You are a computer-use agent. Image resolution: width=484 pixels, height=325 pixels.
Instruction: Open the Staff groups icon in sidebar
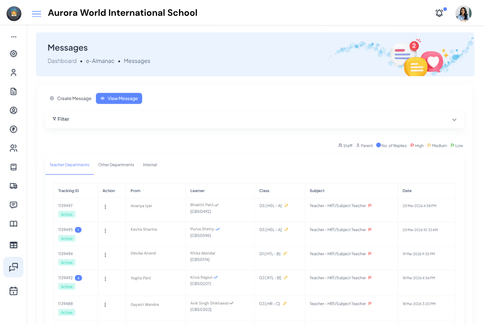pos(13,148)
